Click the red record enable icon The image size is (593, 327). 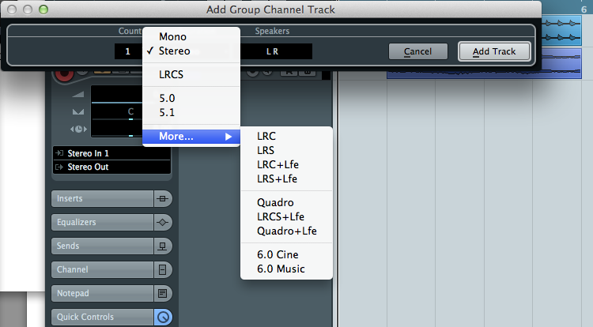[64, 75]
